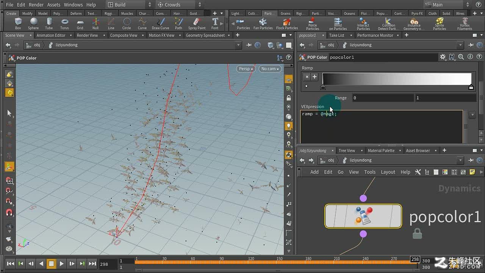Image resolution: width=485 pixels, height=273 pixels.
Task: Click the Range maximum field showing 1
Action: click(x=446, y=98)
